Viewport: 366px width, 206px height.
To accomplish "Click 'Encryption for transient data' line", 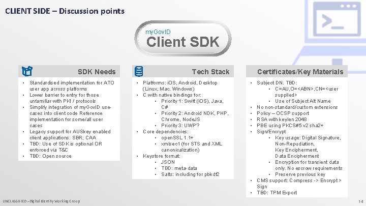I will pos(307,162).
